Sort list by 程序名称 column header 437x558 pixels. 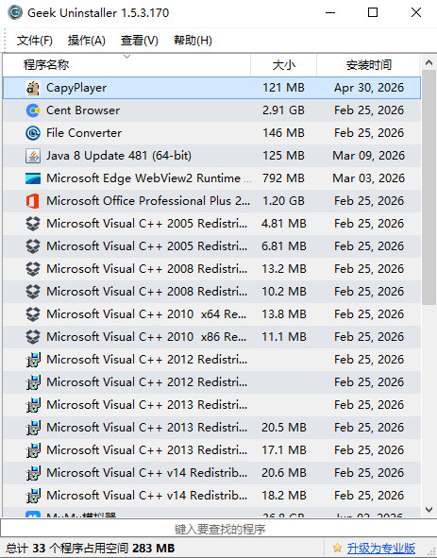click(126, 65)
